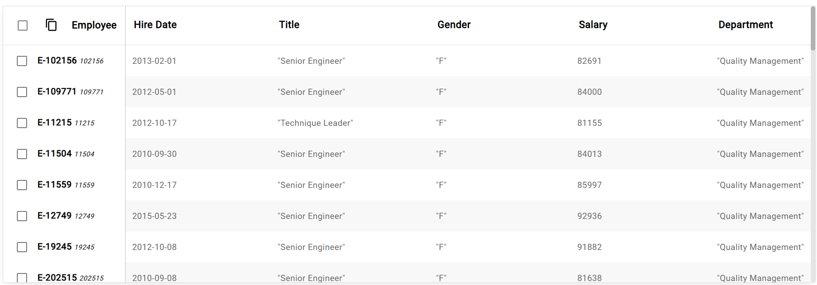The height and width of the screenshot is (285, 817).
Task: Check the E-12749 row checkbox
Action: coord(22,216)
